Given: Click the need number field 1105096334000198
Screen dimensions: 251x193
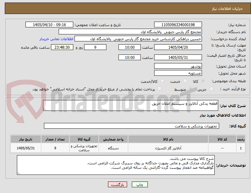Looking at the screenshot, I should pyautogui.click(x=178, y=25).
